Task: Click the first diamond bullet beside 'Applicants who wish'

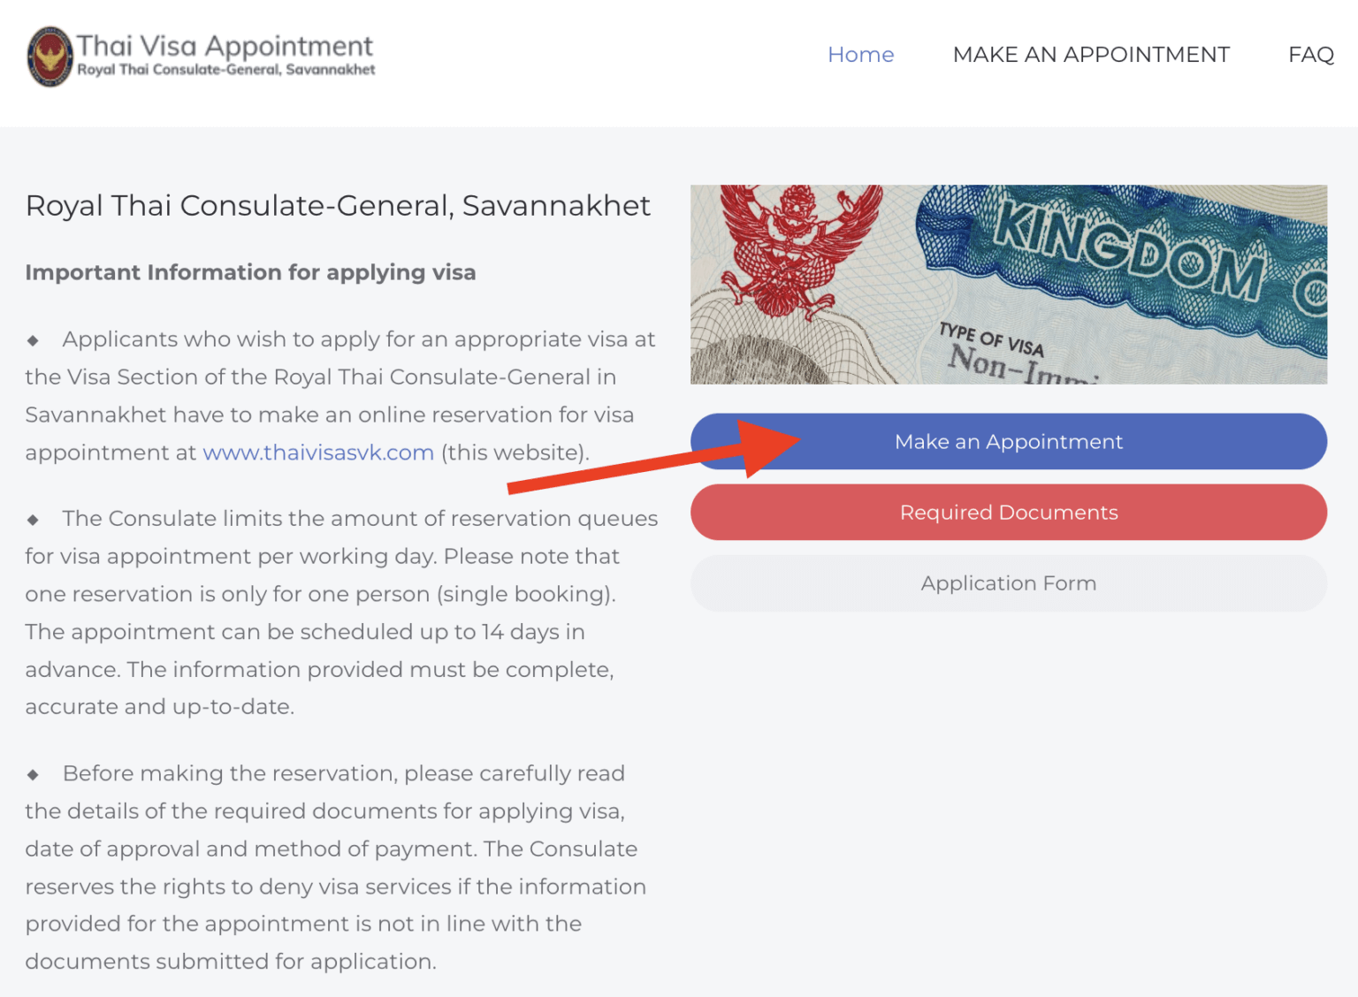Action: coord(33,340)
